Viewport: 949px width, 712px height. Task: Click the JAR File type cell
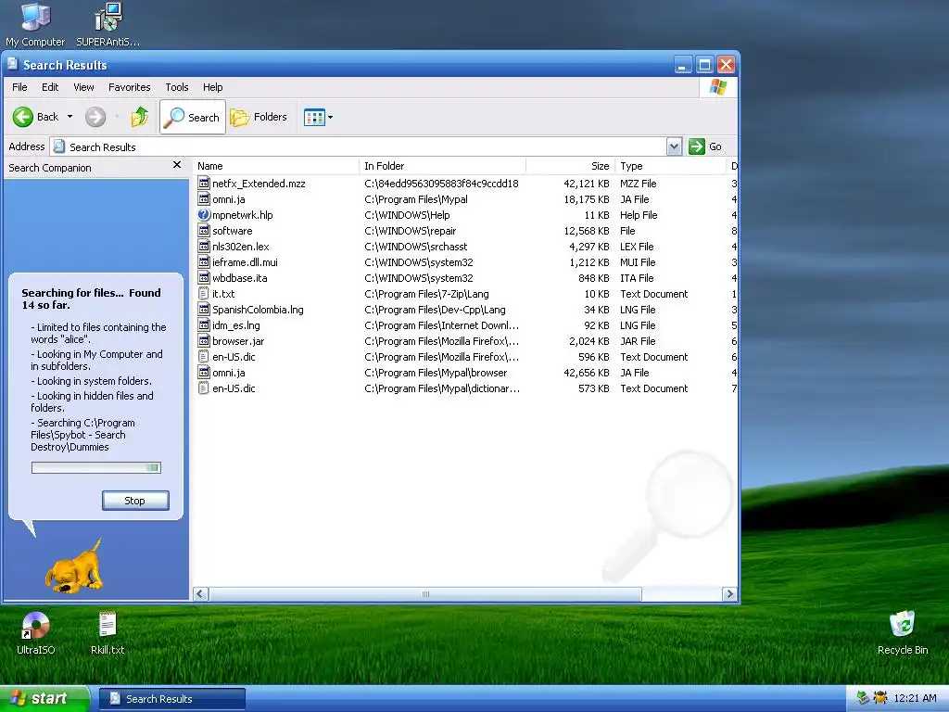(x=638, y=341)
